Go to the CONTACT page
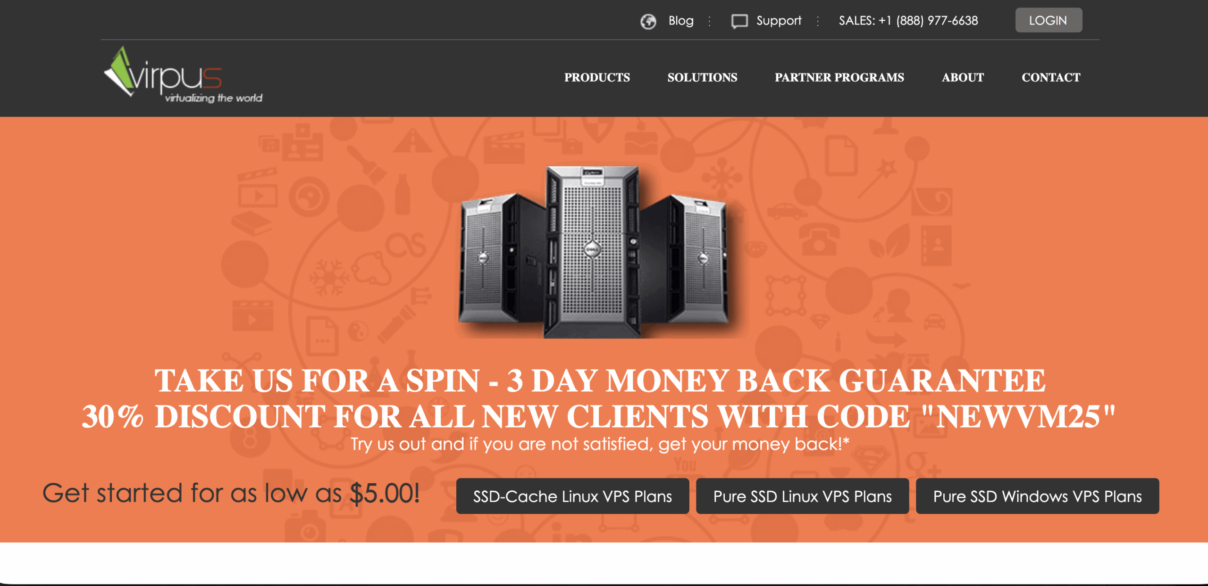The image size is (1208, 586). tap(1051, 77)
